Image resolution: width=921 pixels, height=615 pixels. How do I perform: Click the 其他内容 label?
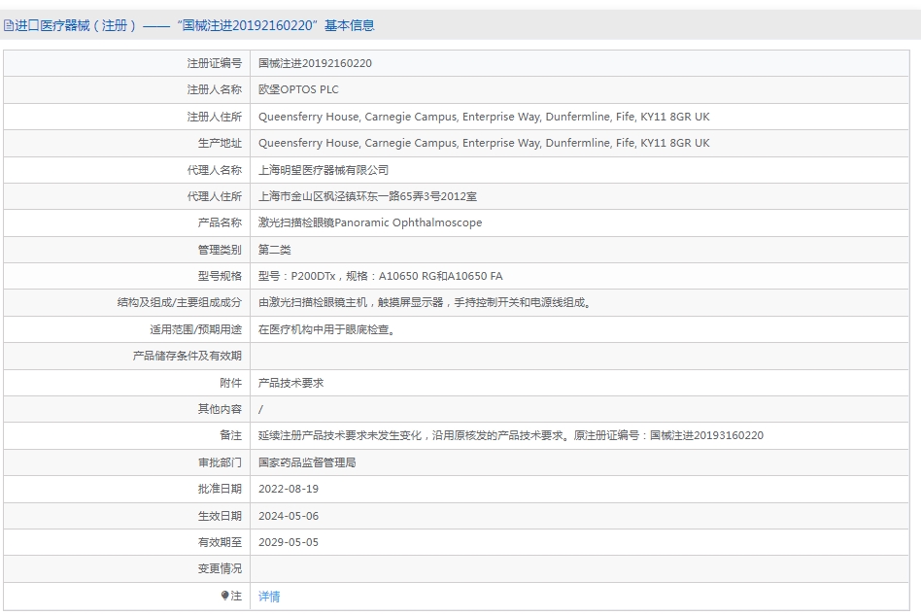tap(220, 409)
